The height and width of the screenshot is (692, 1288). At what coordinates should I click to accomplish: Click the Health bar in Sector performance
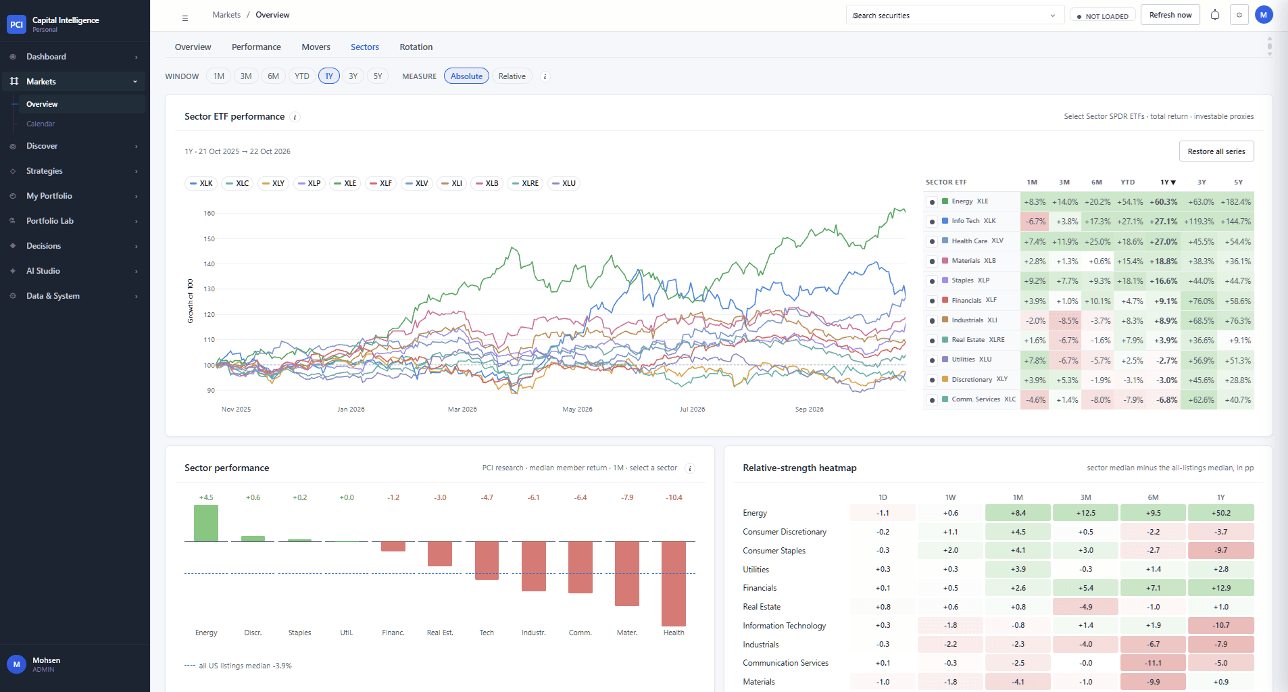coord(674,584)
